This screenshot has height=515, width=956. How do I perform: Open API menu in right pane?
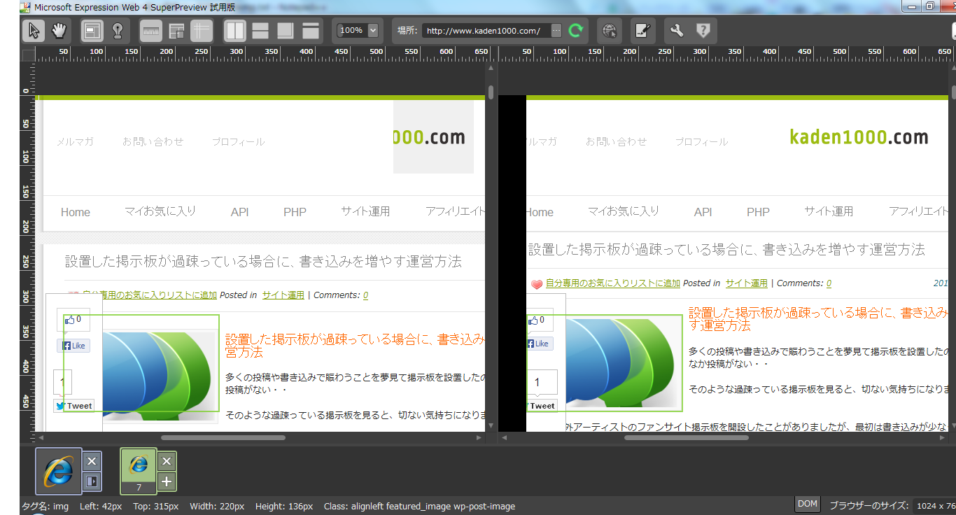(703, 212)
